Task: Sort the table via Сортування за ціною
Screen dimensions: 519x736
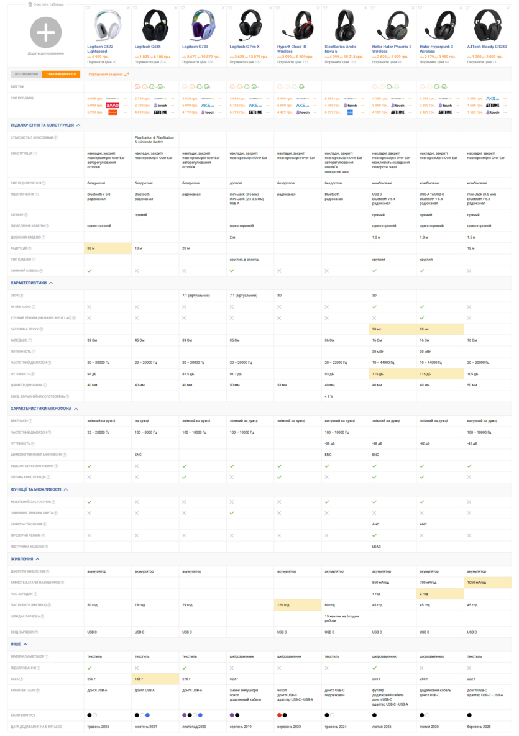Action: point(109,74)
